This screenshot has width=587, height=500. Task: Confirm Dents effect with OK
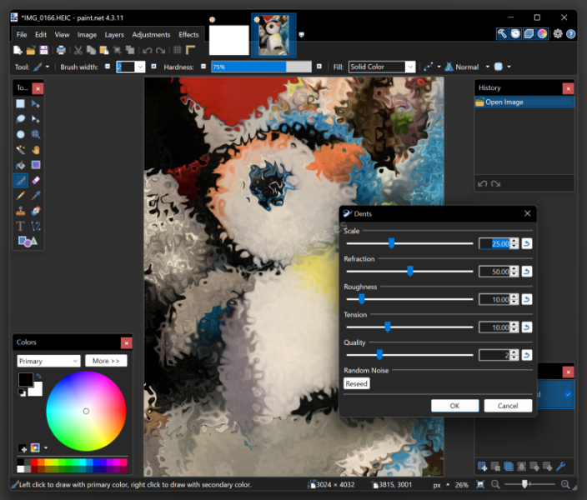click(x=454, y=406)
